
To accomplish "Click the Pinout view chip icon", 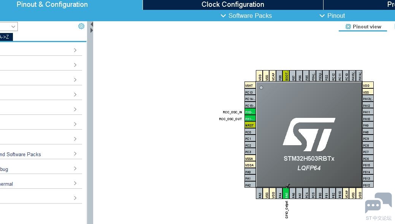I will [x=348, y=27].
